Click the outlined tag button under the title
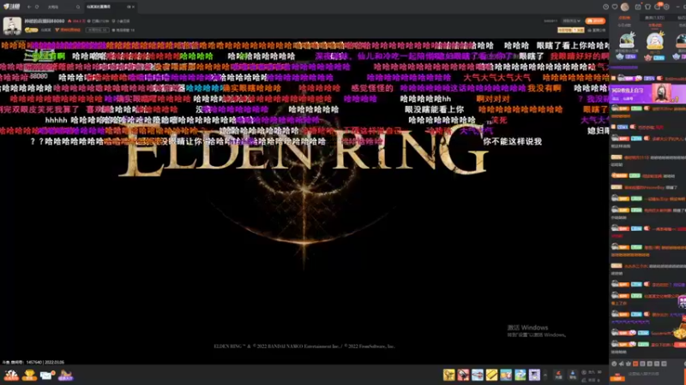 coord(97,30)
